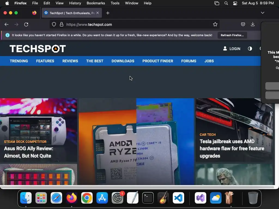Open the History menu in menu bar
Viewport: 279px width, 209px height.
[75, 3]
